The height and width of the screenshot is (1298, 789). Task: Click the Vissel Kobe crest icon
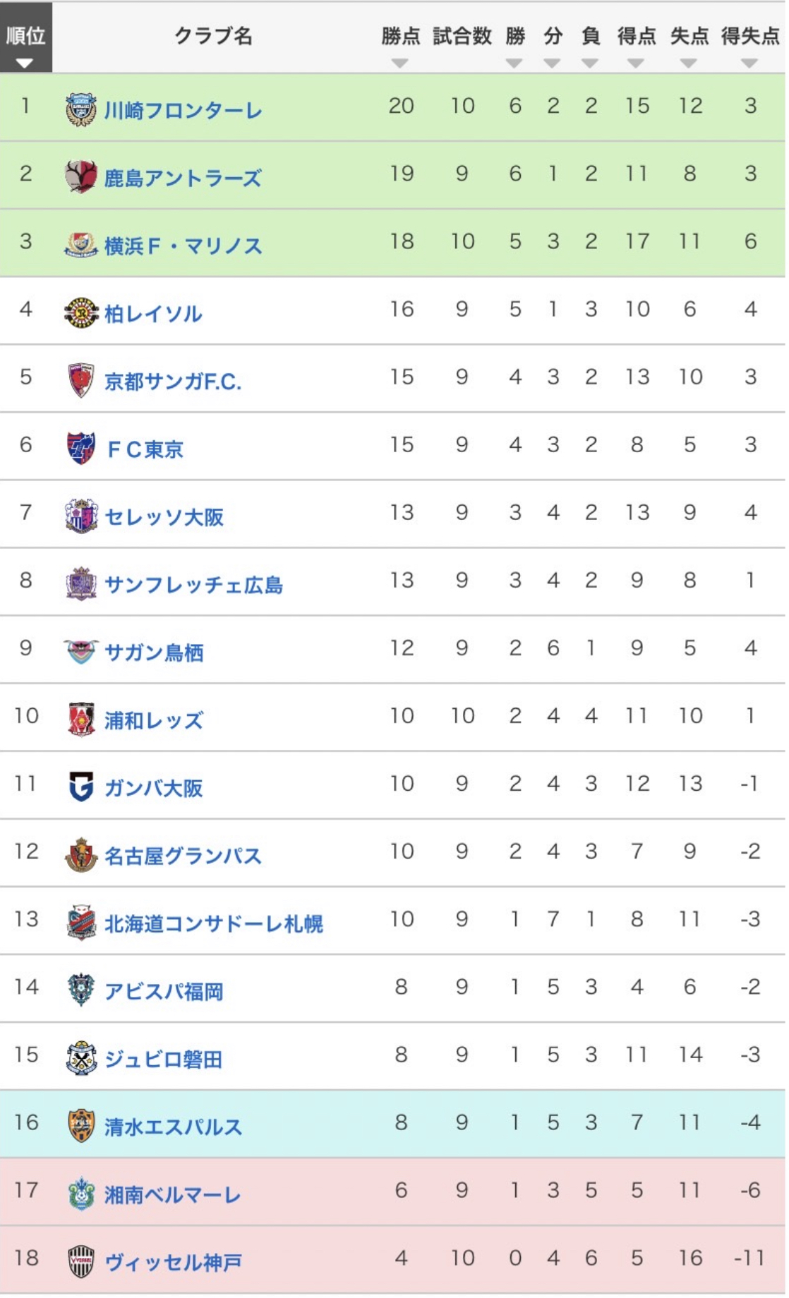click(80, 1261)
